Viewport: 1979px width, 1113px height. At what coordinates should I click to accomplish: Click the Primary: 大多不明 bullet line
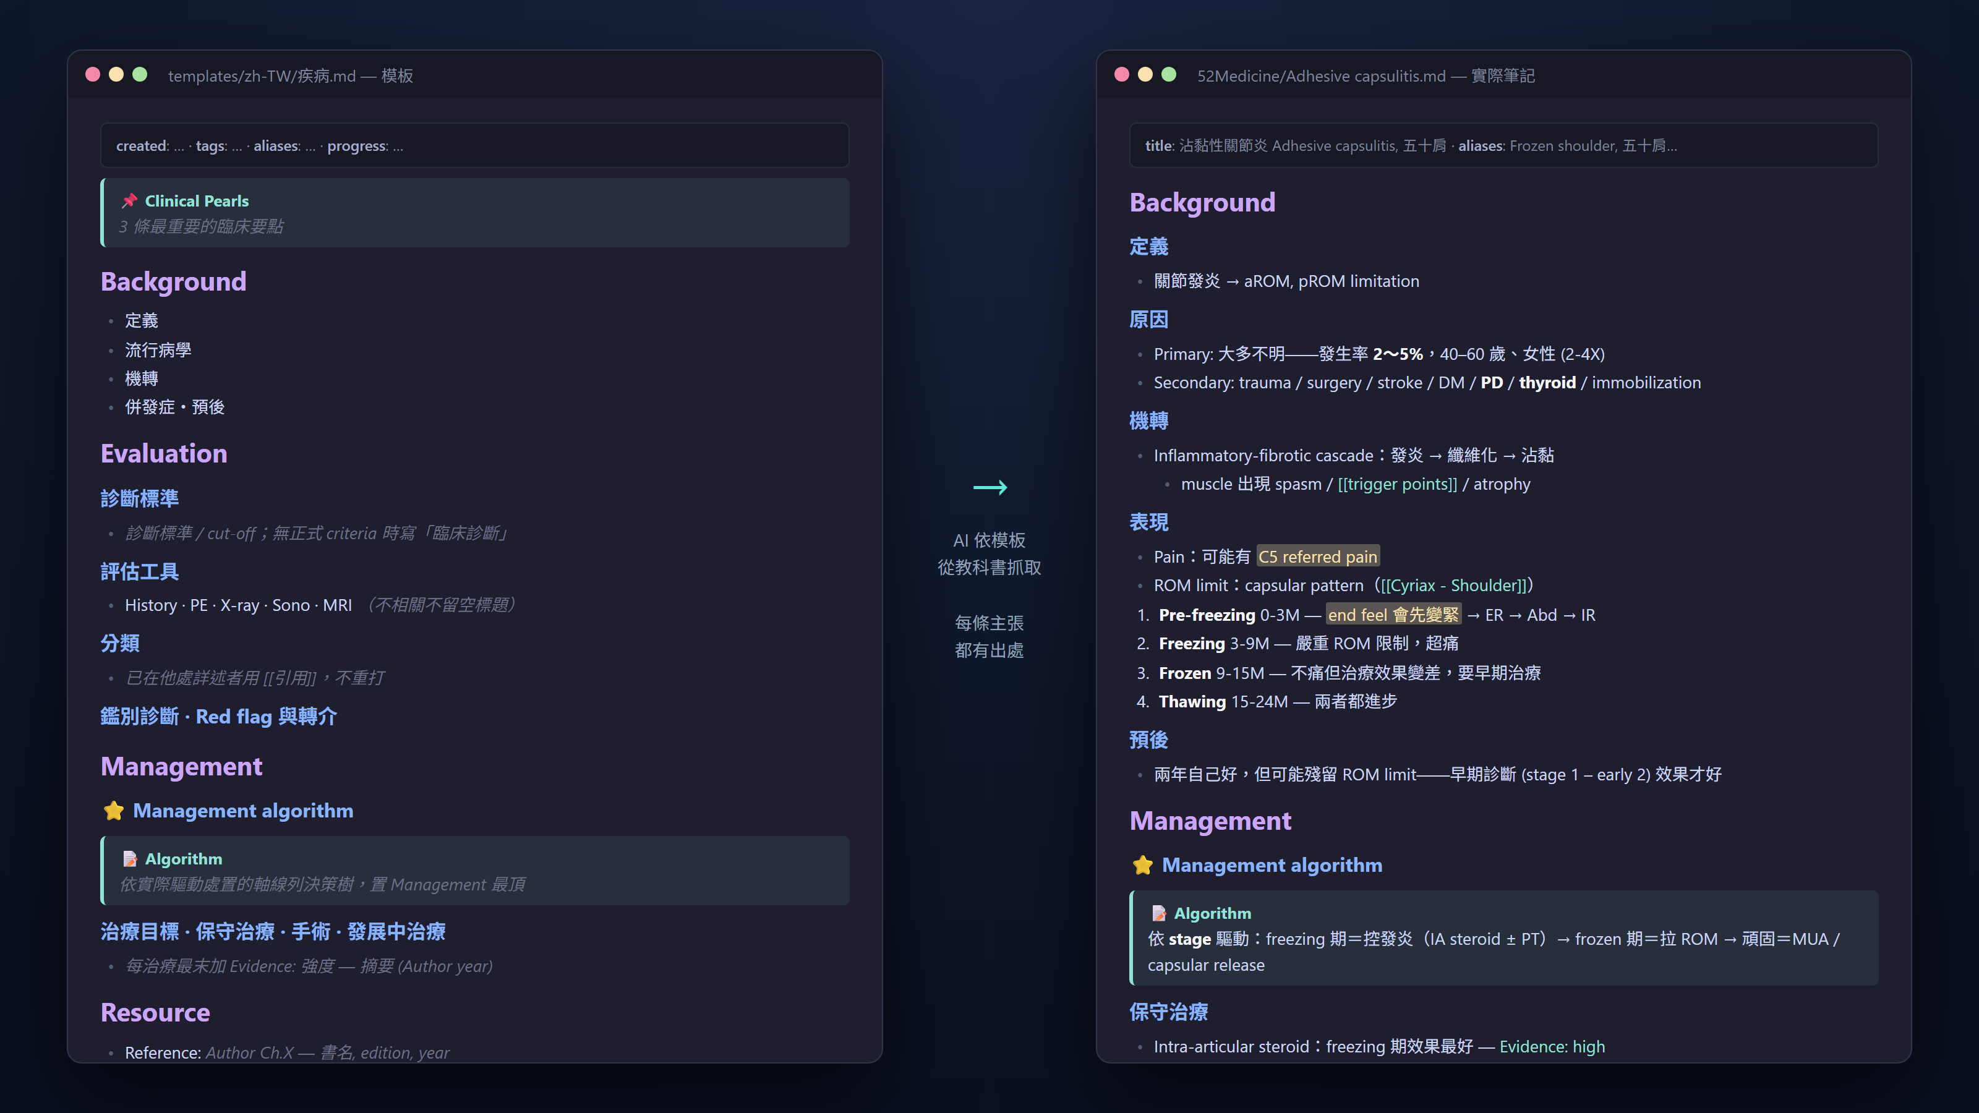point(1379,353)
